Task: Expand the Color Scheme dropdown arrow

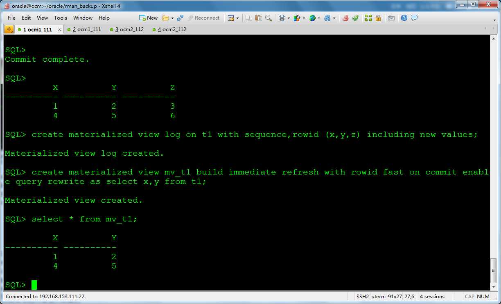Action: [x=304, y=18]
